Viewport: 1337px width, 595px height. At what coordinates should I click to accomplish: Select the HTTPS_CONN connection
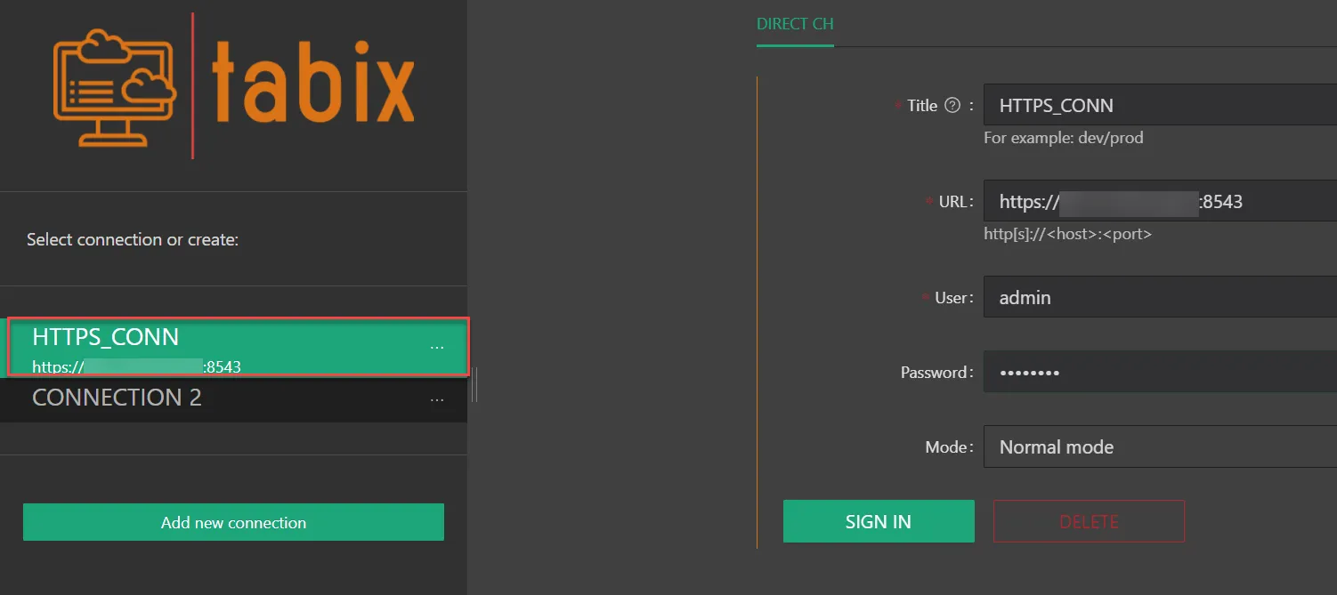pyautogui.click(x=237, y=347)
